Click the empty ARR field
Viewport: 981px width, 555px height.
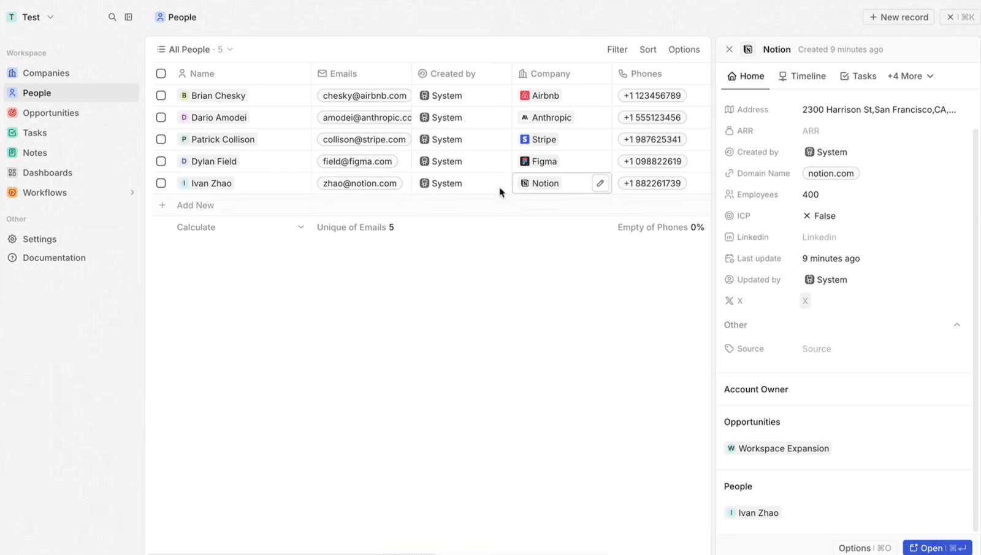pyautogui.click(x=811, y=131)
